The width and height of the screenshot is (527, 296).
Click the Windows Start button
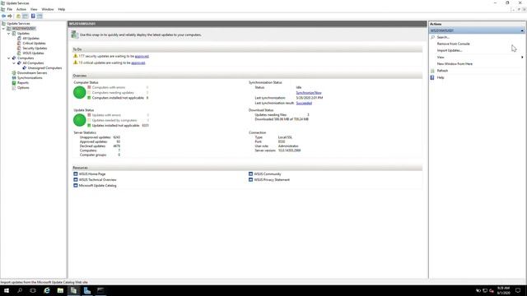pos(7,290)
